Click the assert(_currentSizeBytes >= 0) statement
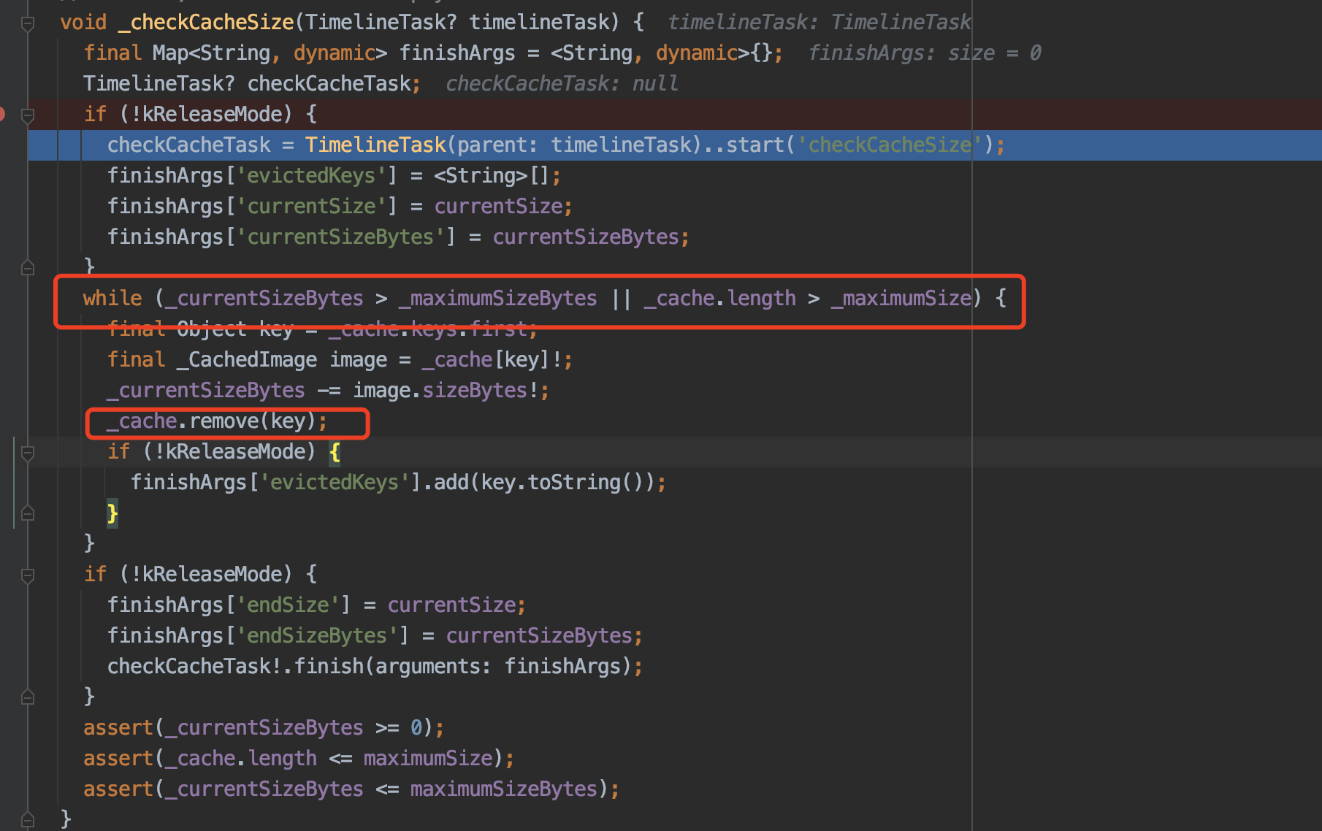The height and width of the screenshot is (831, 1322). coord(263,727)
